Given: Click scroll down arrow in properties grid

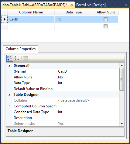Looking at the screenshot, I should tap(122, 124).
